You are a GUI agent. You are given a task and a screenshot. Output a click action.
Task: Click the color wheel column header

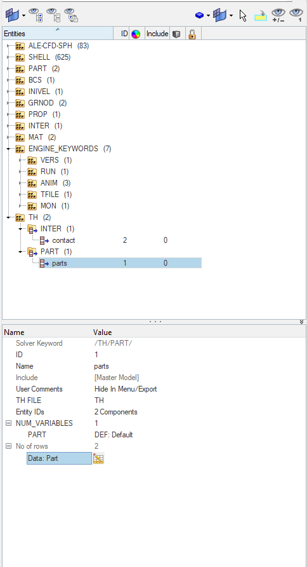136,34
